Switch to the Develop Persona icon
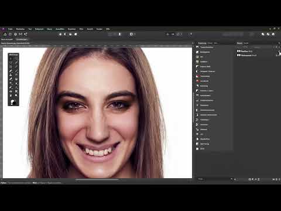This screenshot has height=211, width=281. pos(15,34)
